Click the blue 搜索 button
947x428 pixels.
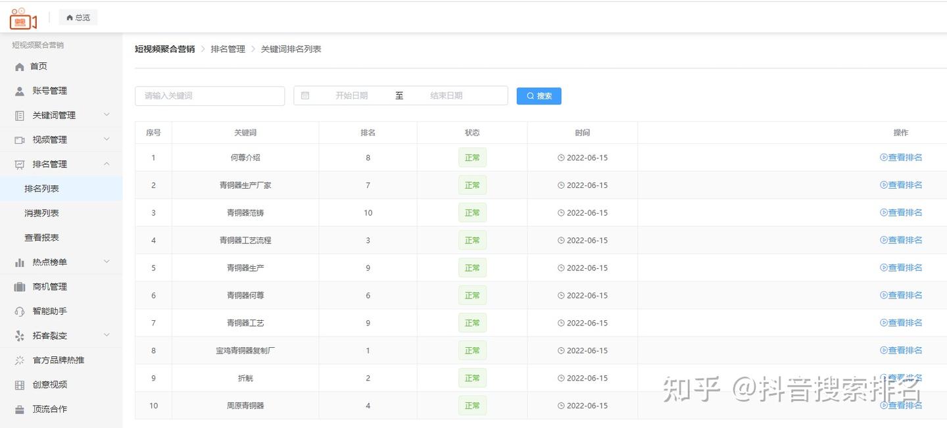pyautogui.click(x=539, y=96)
